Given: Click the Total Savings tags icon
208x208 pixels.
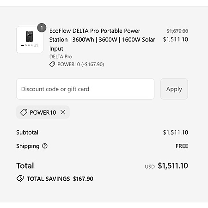Looking at the screenshot, I should coord(20,178).
